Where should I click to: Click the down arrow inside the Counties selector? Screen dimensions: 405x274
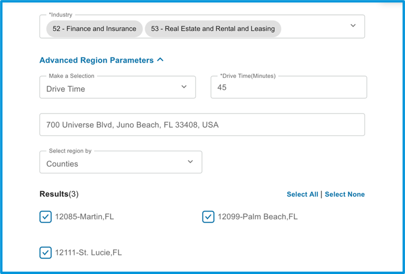coord(190,162)
